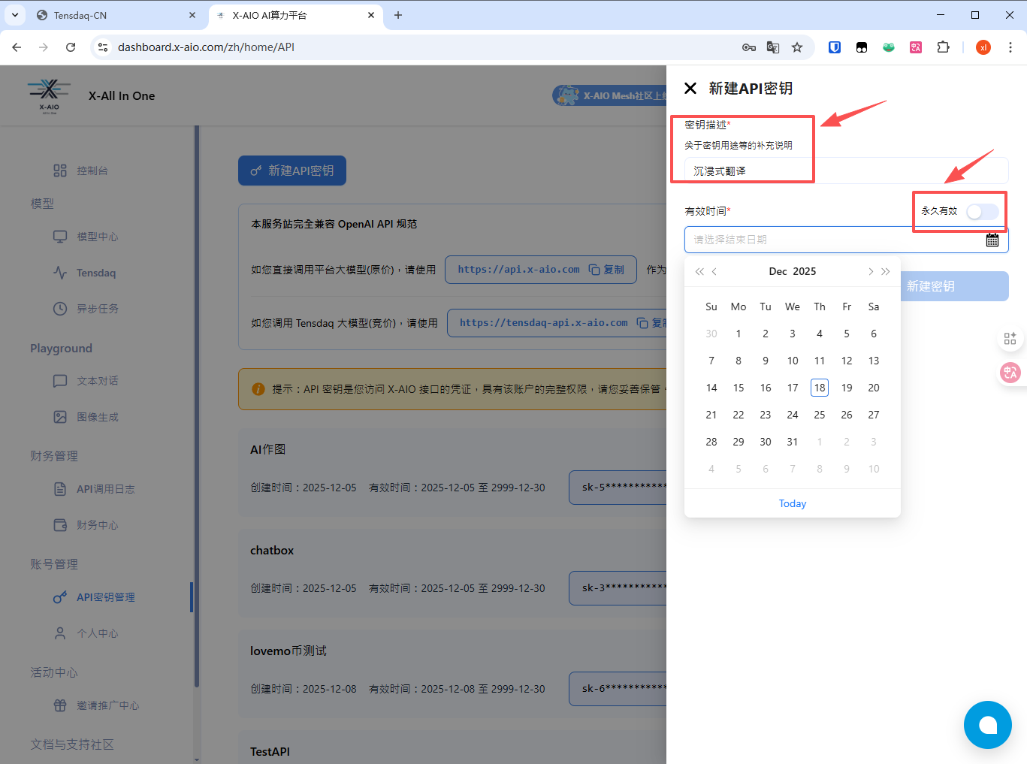Click the floating pink translate icon
This screenshot has height=764, width=1027.
[1010, 372]
